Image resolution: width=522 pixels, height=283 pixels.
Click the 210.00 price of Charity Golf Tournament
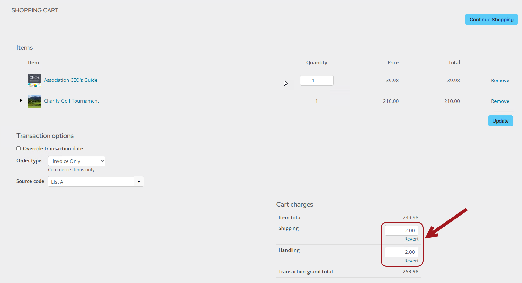click(x=391, y=101)
